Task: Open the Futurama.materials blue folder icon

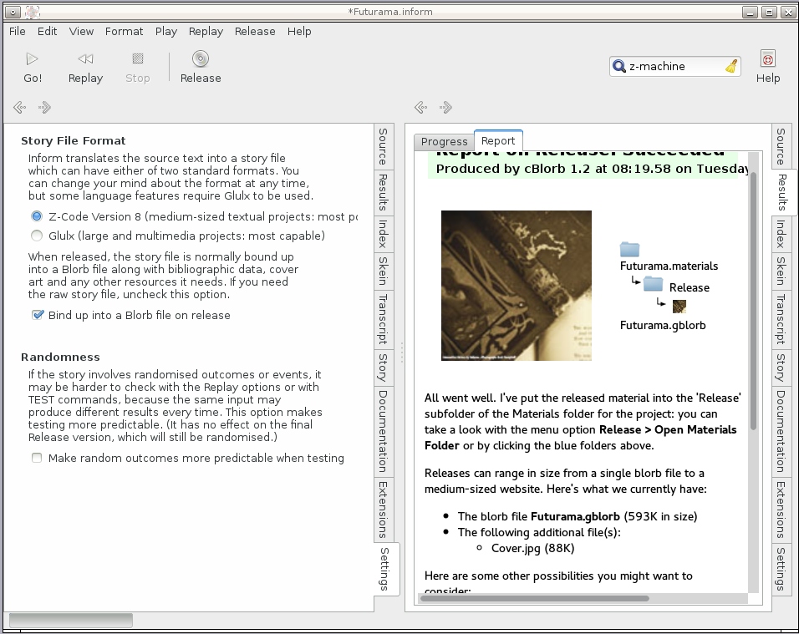Action: (630, 249)
